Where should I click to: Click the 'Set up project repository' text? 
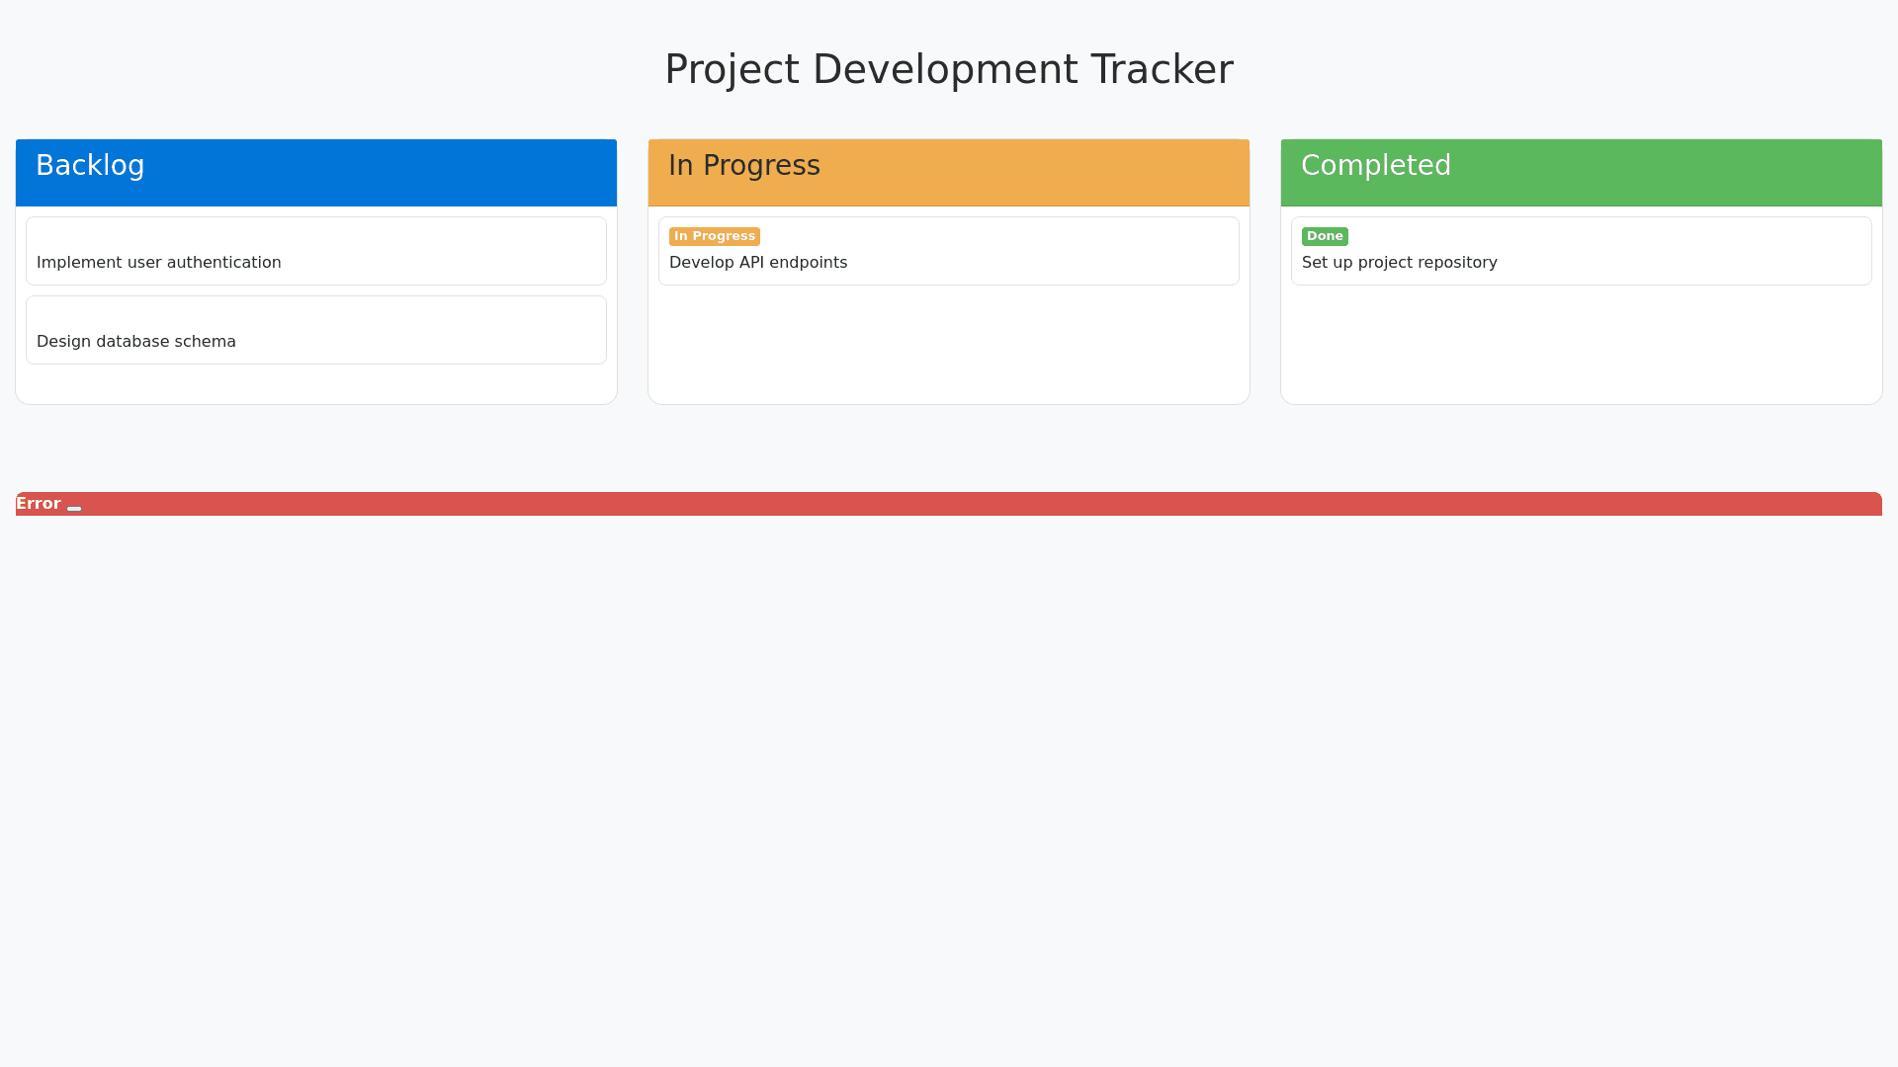tap(1399, 263)
